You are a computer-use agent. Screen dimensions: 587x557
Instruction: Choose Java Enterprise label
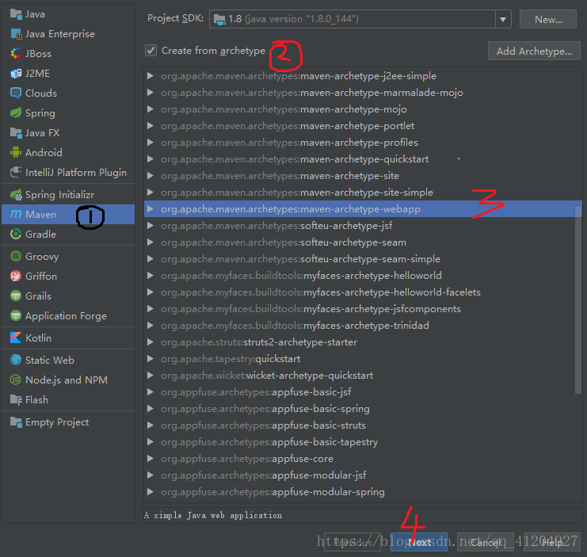(x=60, y=34)
